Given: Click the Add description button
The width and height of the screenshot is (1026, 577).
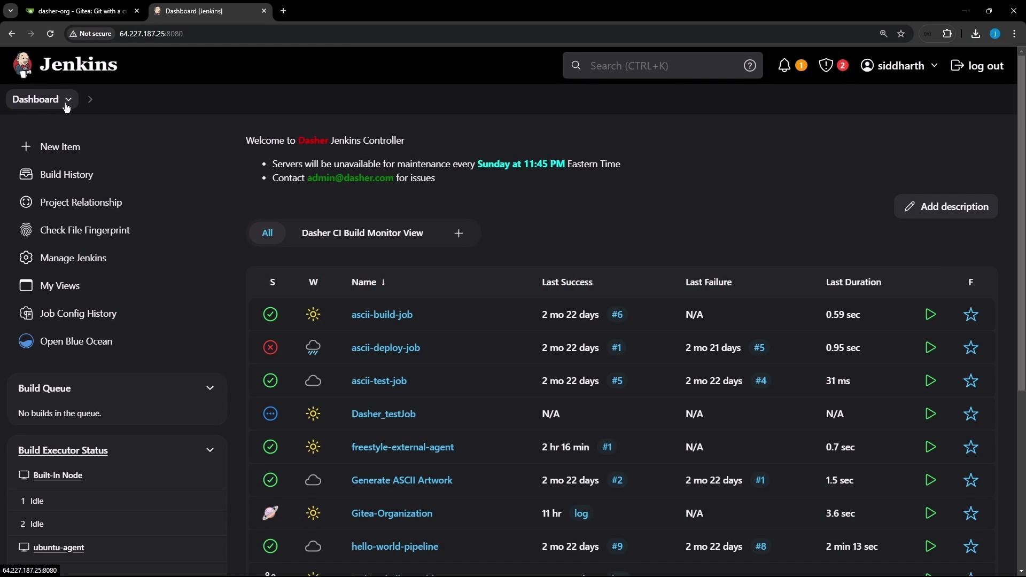Looking at the screenshot, I should tap(946, 207).
